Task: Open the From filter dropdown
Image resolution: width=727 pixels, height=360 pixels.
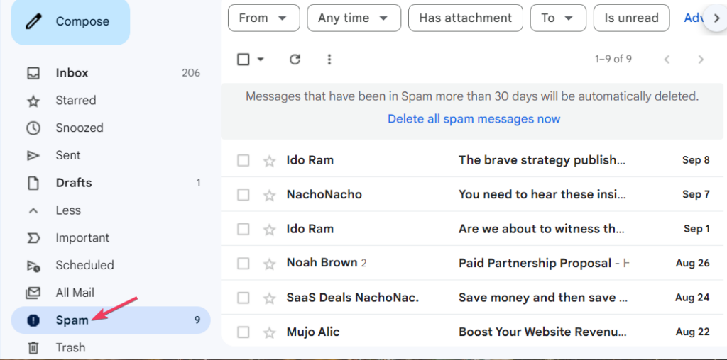Action: click(263, 18)
